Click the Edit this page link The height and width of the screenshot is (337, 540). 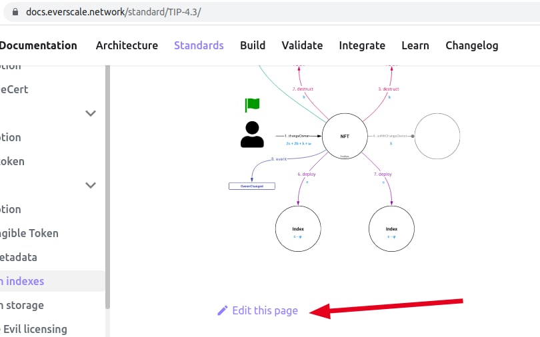coord(265,310)
